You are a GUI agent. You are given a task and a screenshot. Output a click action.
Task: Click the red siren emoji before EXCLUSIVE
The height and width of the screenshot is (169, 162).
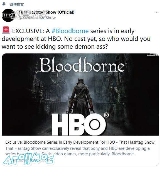tap(6, 31)
